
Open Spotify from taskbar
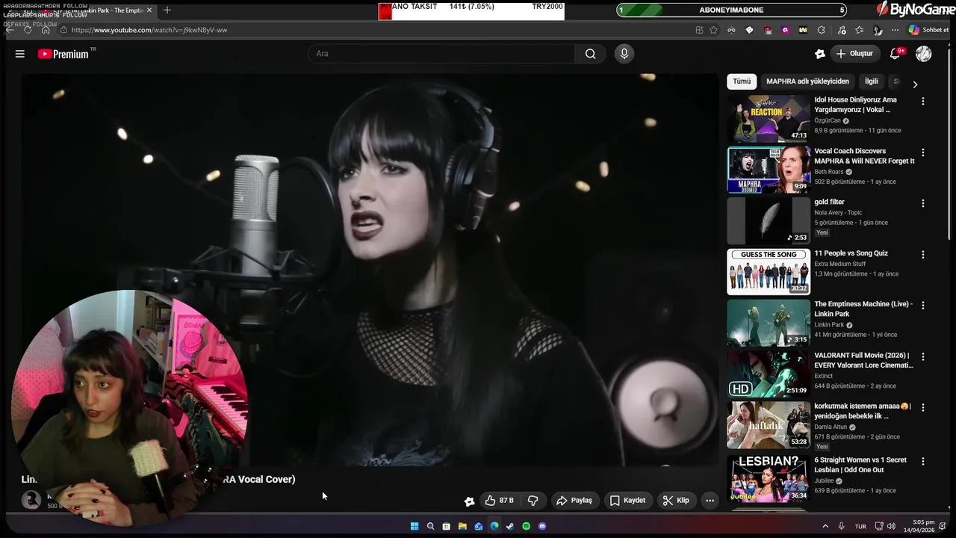[x=526, y=526]
